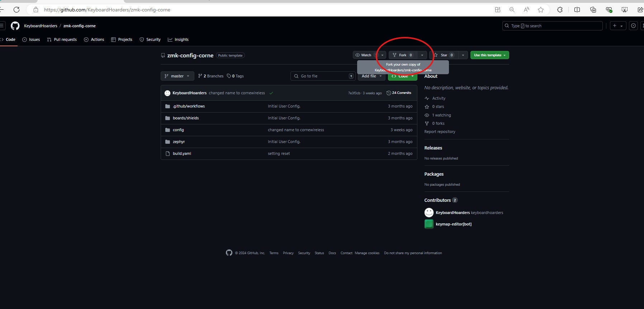Click Go to file search field
644x309 pixels.
click(x=323, y=76)
